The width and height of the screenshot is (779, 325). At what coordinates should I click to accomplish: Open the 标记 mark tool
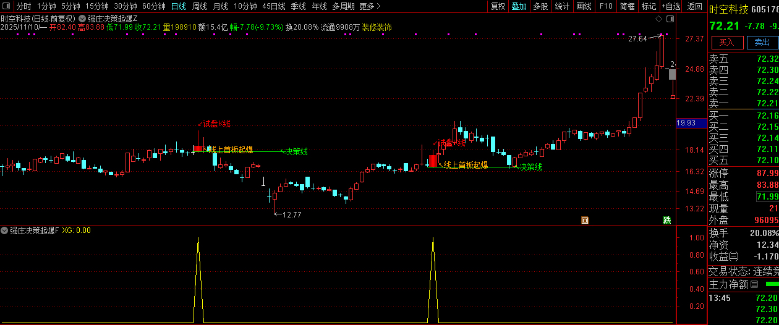coord(649,6)
